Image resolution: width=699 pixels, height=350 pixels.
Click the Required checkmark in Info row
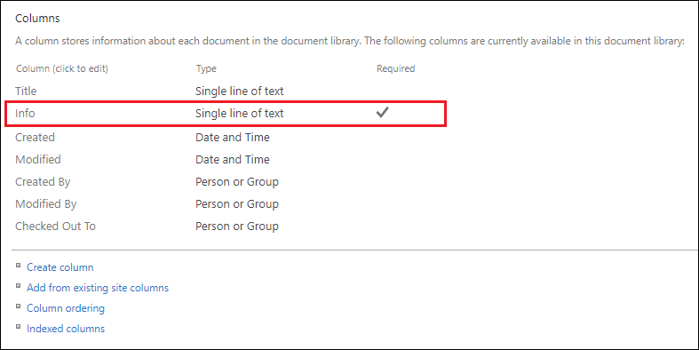tap(382, 113)
